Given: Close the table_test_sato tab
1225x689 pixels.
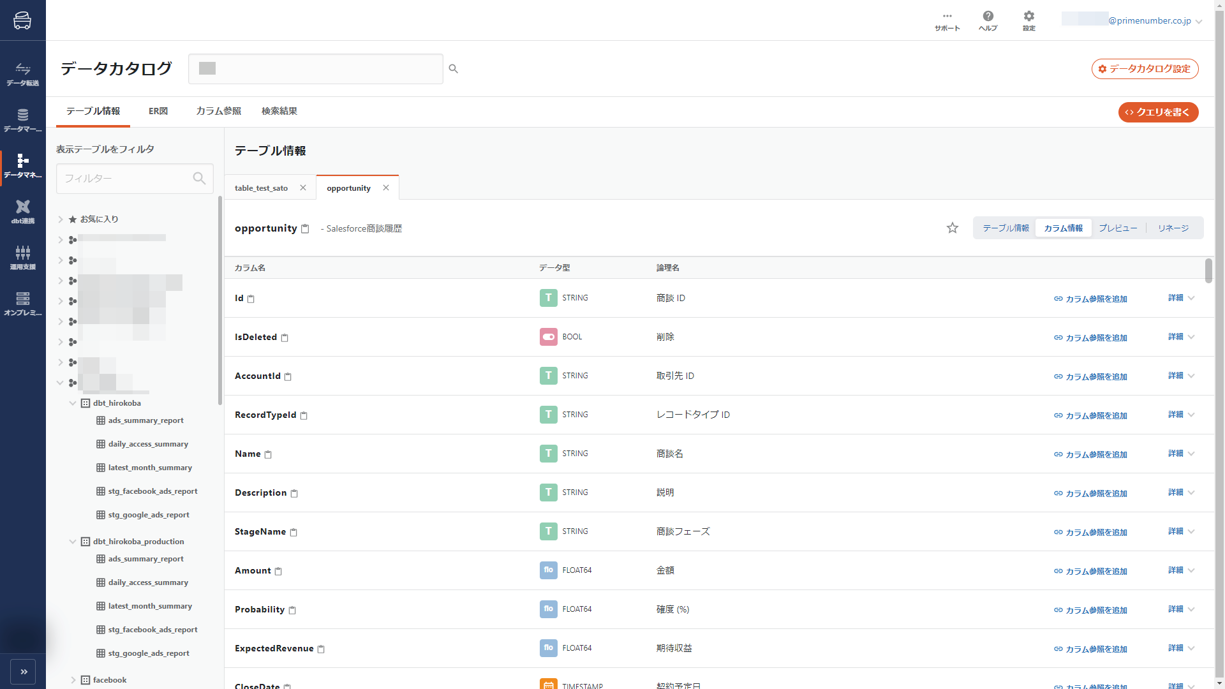Looking at the screenshot, I should tap(303, 188).
